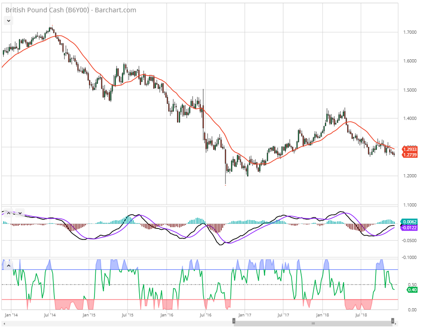Click the Jul '17 date label

[283, 315]
